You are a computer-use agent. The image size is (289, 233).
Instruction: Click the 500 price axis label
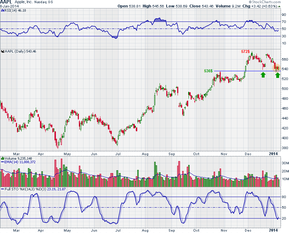[x=285, y=89]
